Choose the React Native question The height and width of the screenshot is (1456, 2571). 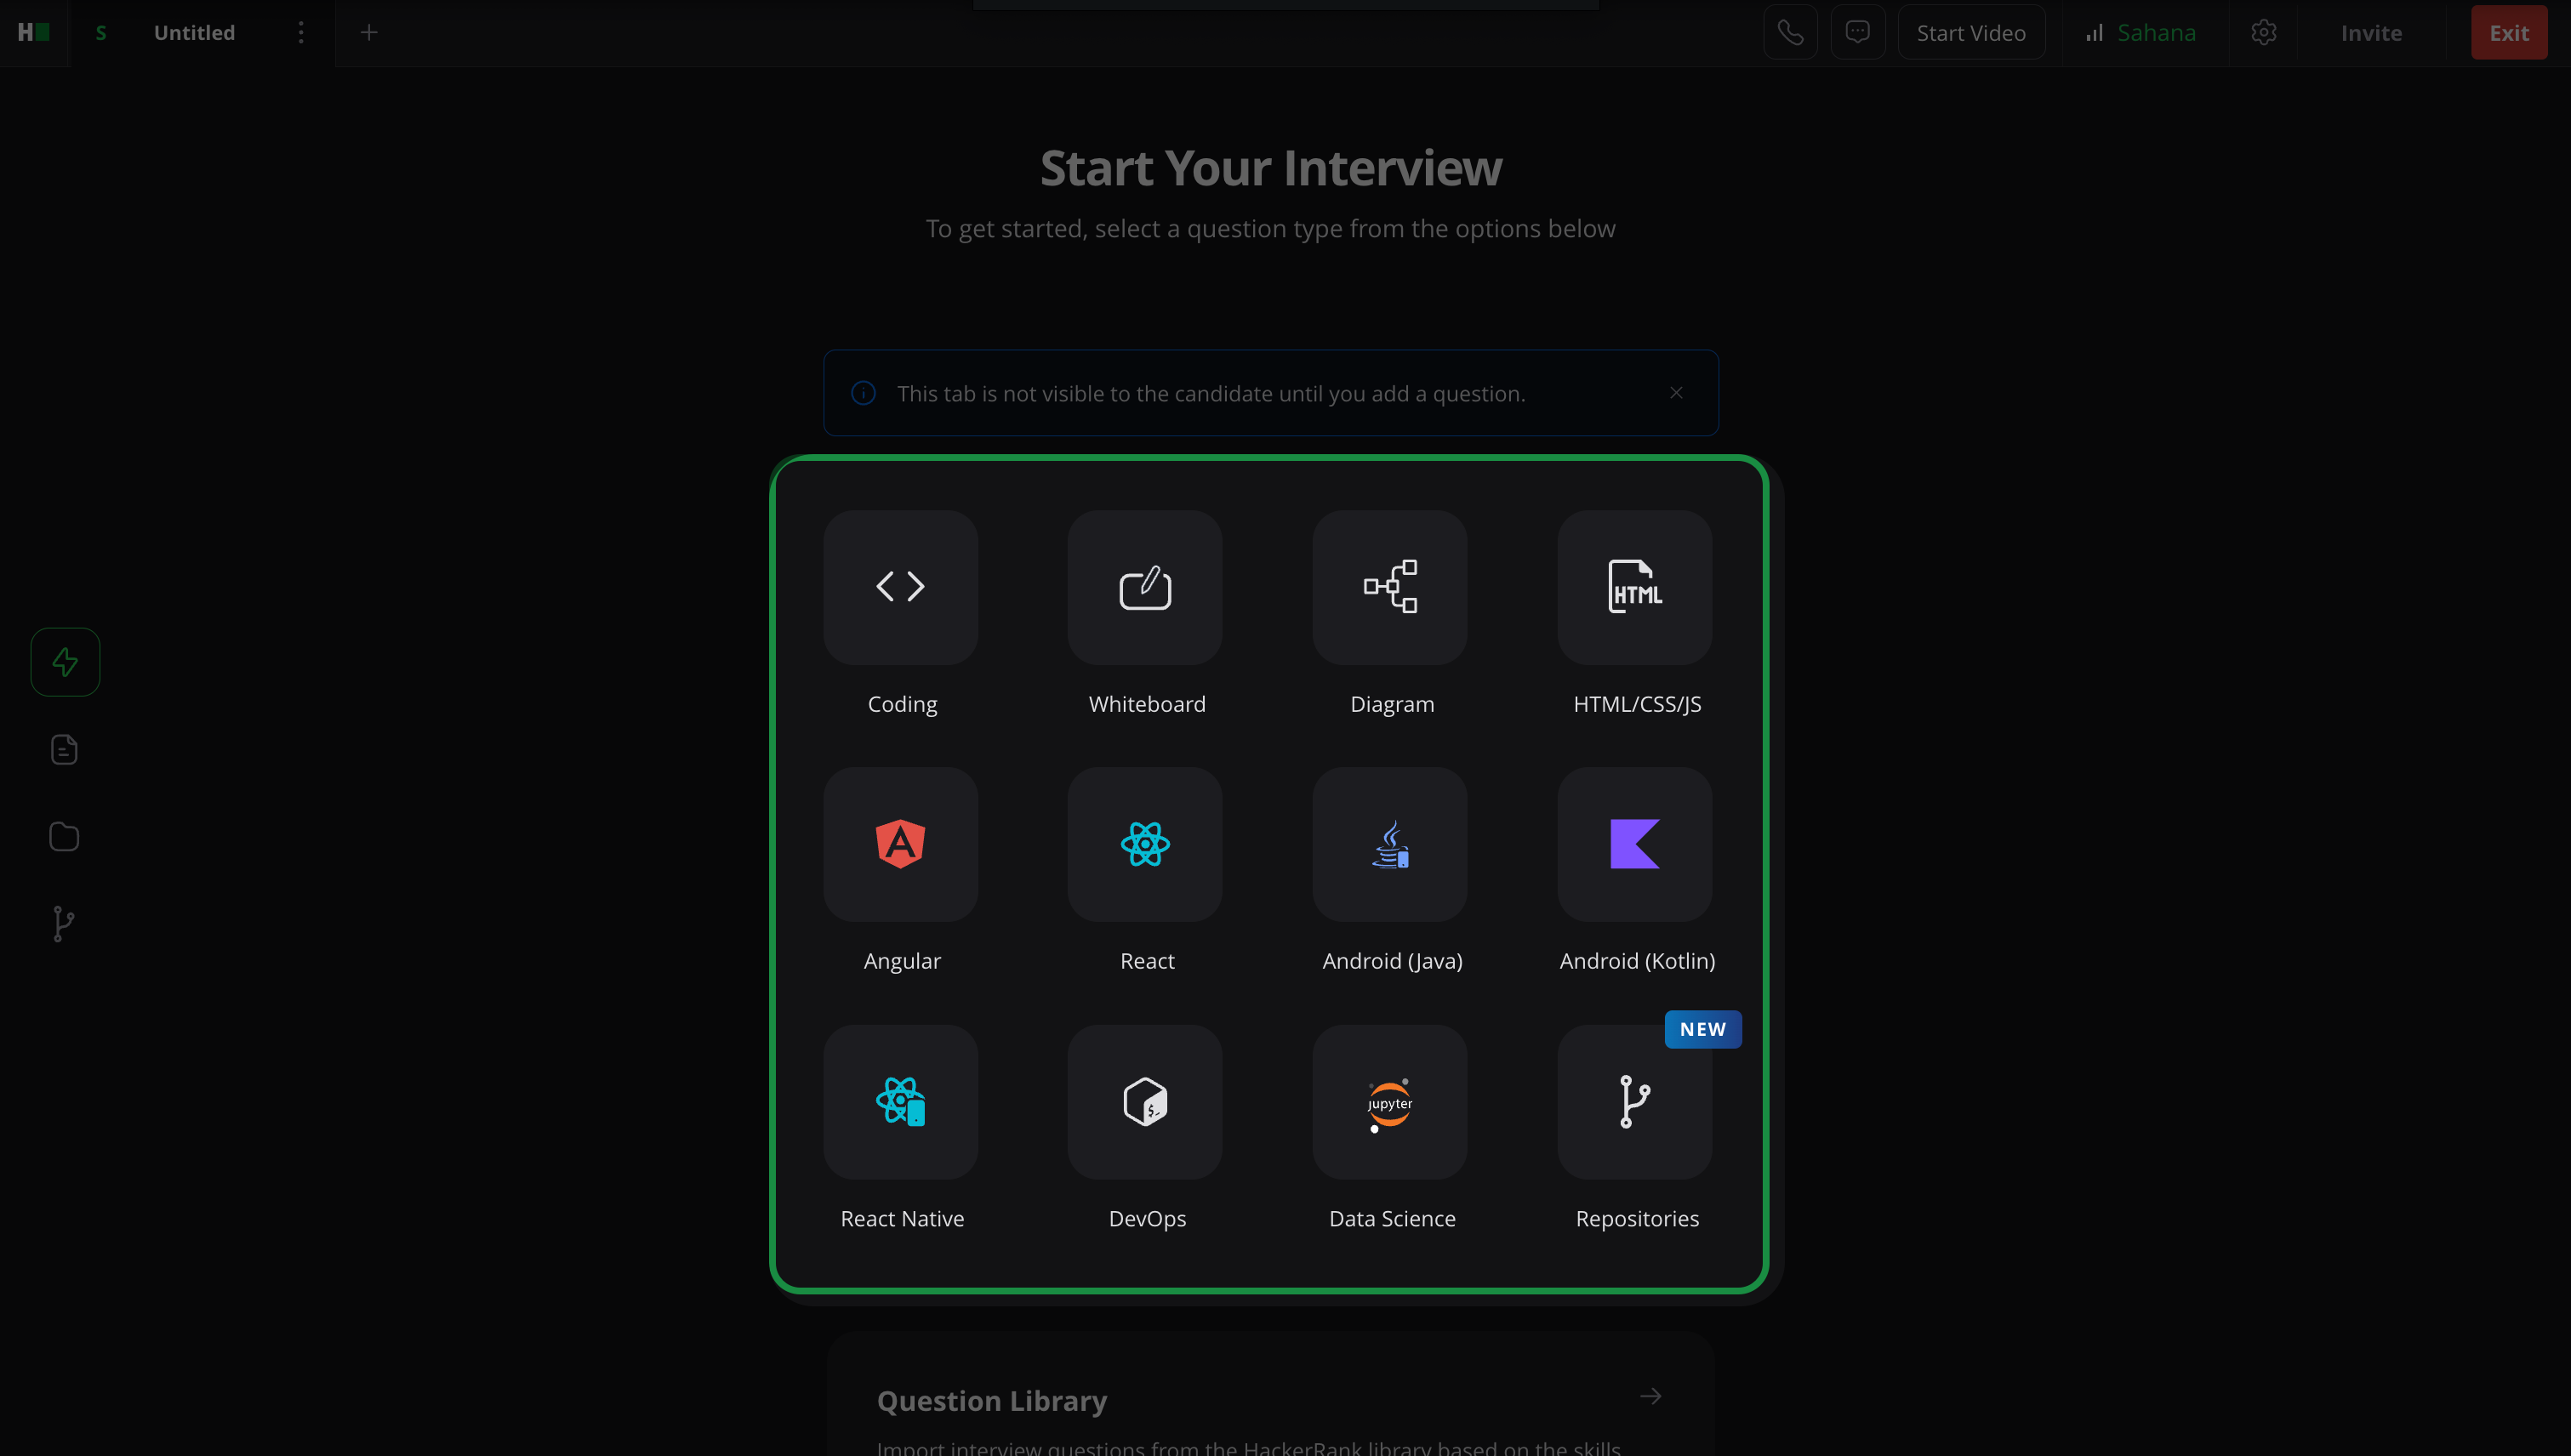pyautogui.click(x=900, y=1101)
